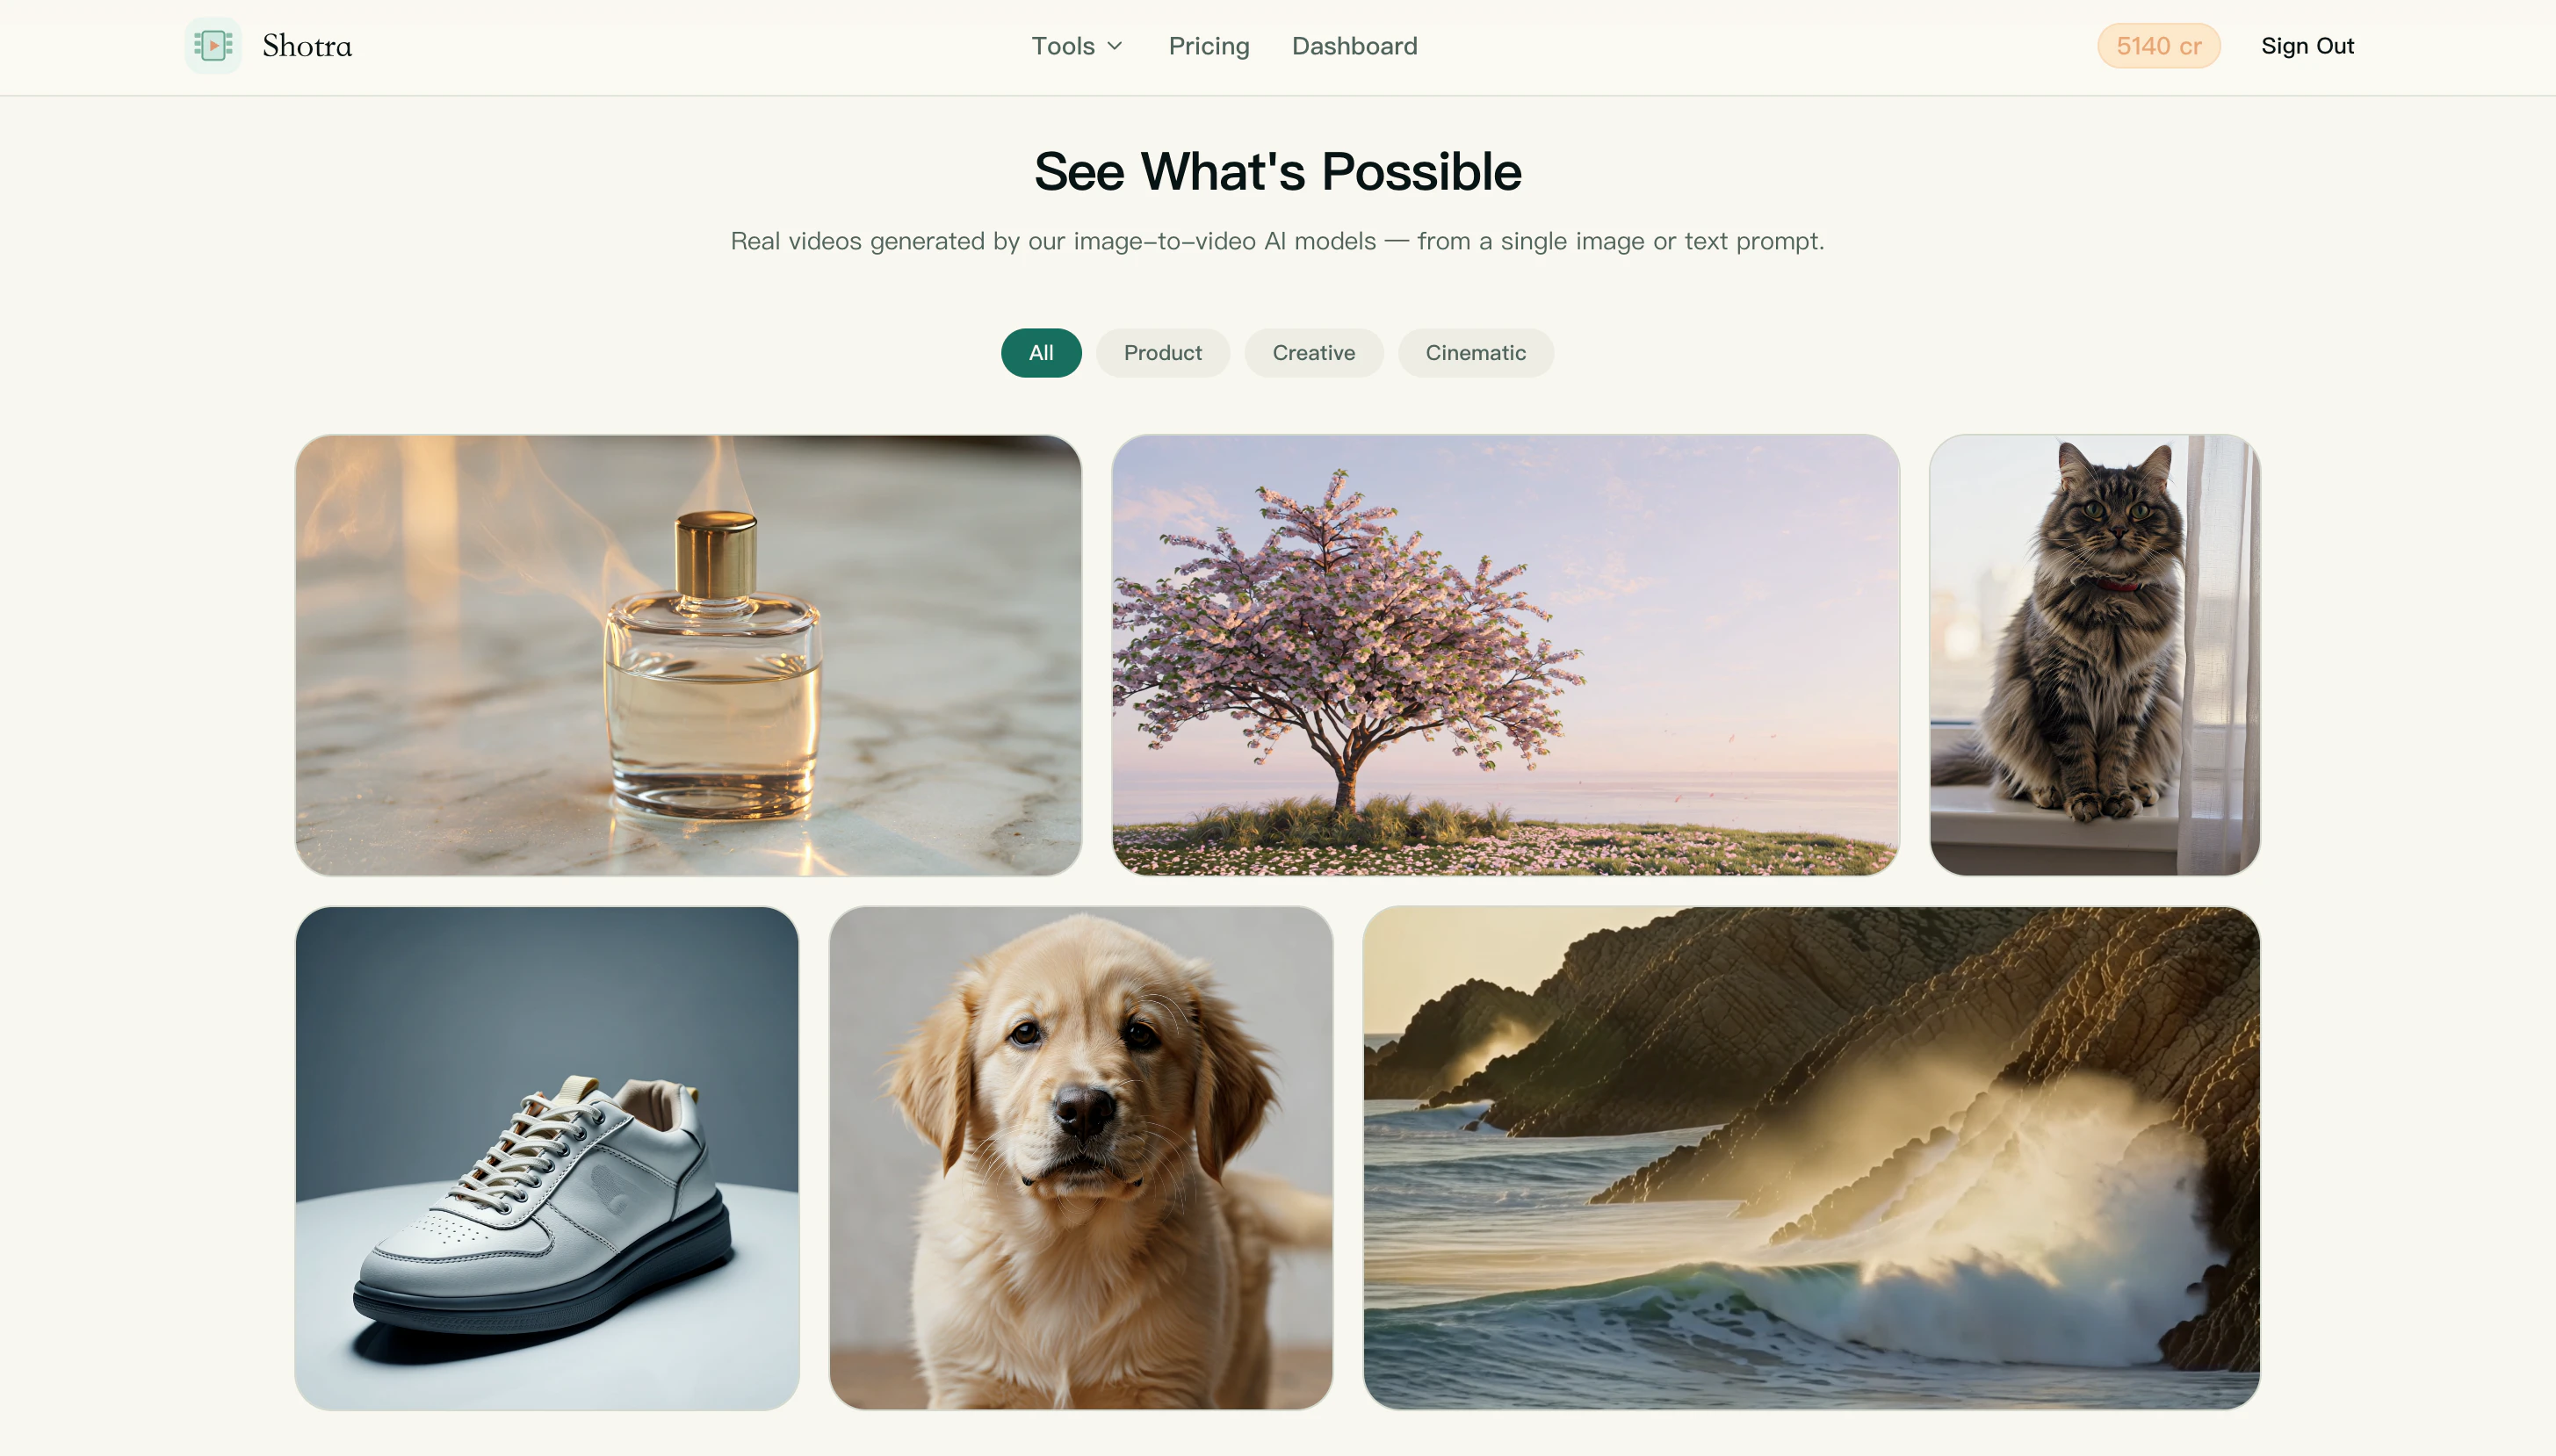
Task: Filter gallery by Creative
Action: 1313,353
